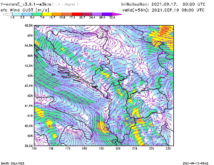The image size is (214, 165).
Task: Click the 44.5N latitude label
Action: pos(29,45)
